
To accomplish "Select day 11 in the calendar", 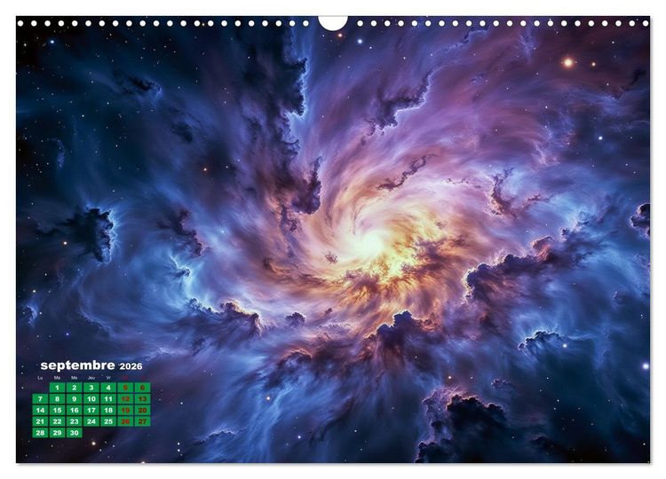I will tap(108, 399).
